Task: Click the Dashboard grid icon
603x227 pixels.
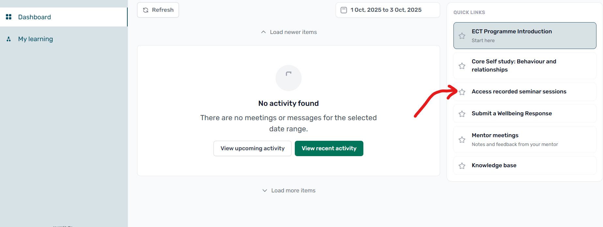Action: (x=9, y=17)
